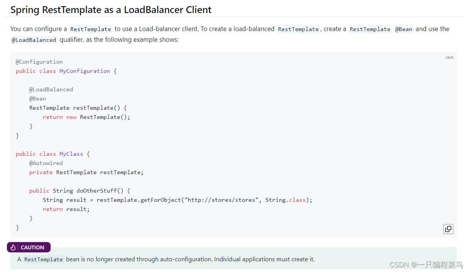Click the MyClass class name in code

71,153
